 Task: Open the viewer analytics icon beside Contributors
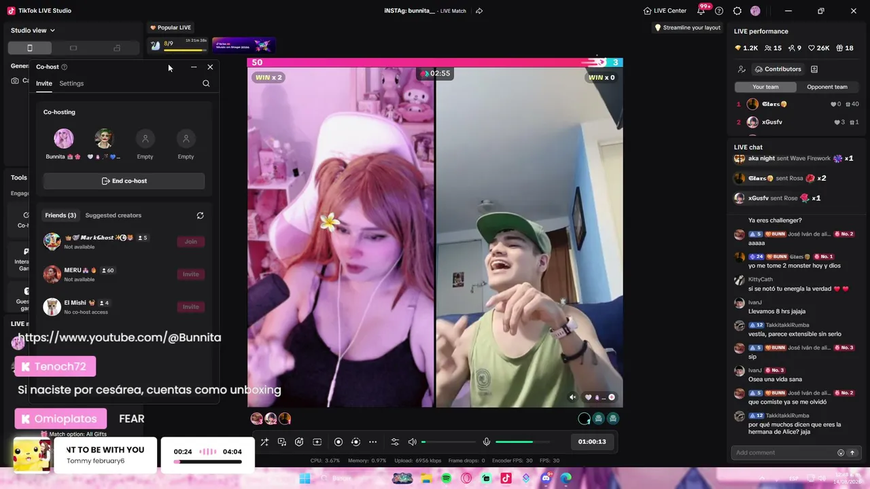click(742, 69)
